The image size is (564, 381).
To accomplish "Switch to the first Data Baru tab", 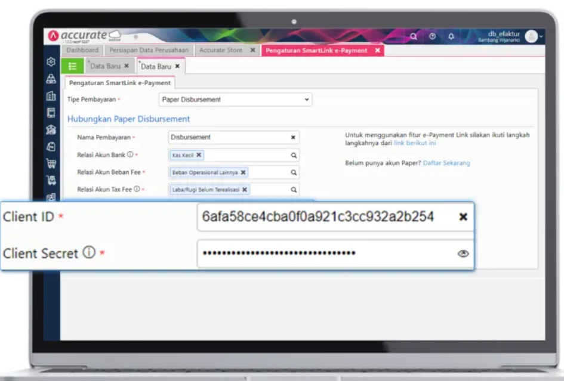I will (x=105, y=66).
